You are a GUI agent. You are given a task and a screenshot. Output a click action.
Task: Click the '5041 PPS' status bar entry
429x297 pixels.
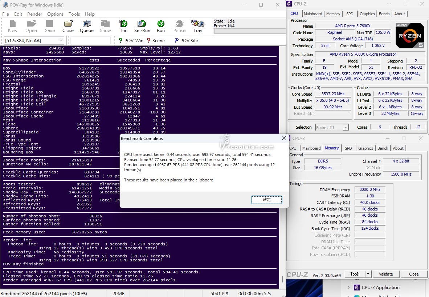(x=220, y=293)
